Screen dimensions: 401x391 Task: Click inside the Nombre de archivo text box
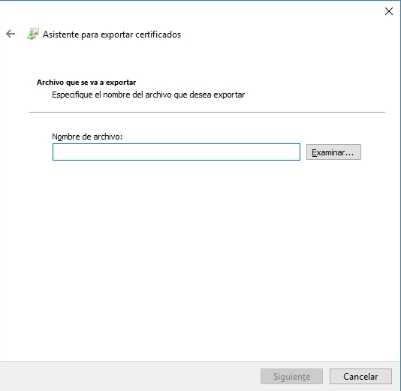point(176,152)
